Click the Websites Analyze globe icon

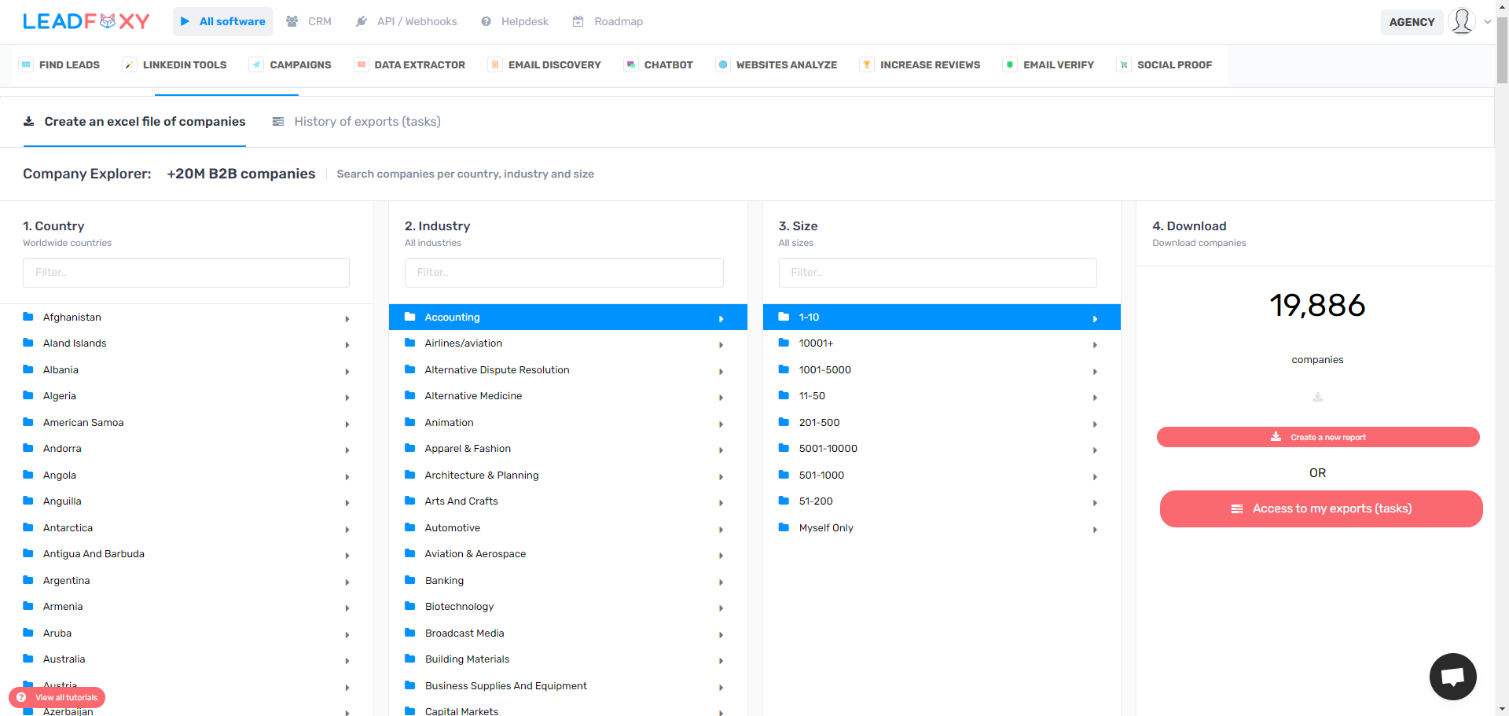point(723,64)
